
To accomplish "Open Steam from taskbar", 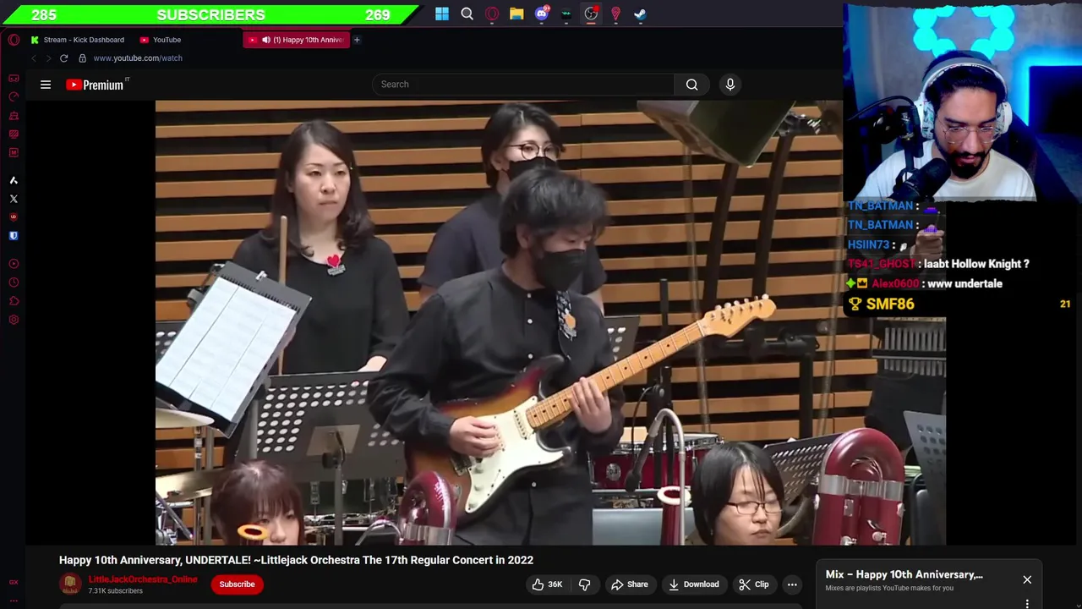I will click(641, 14).
